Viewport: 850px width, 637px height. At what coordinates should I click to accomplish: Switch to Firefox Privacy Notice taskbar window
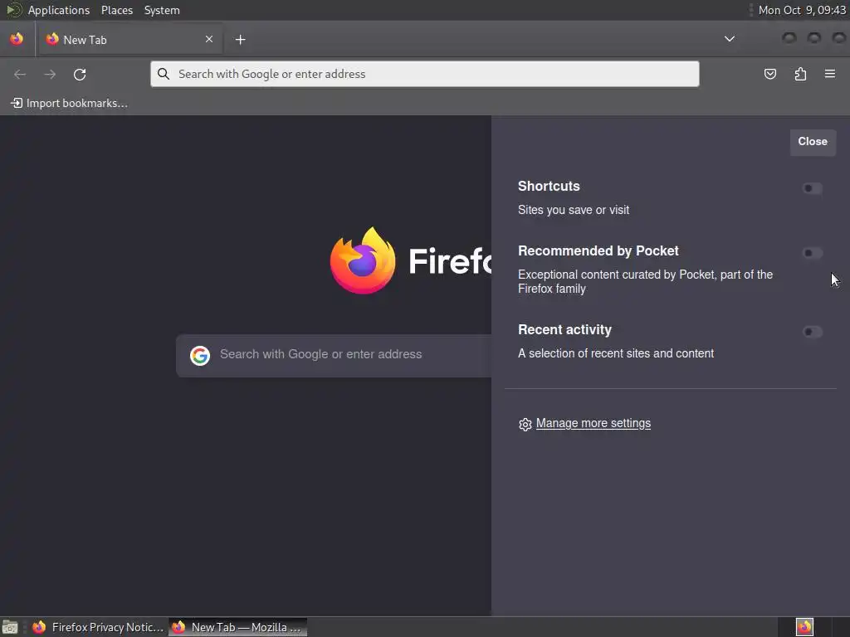98,627
